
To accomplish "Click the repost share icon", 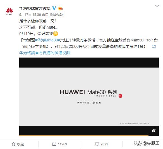I will click(54, 144).
